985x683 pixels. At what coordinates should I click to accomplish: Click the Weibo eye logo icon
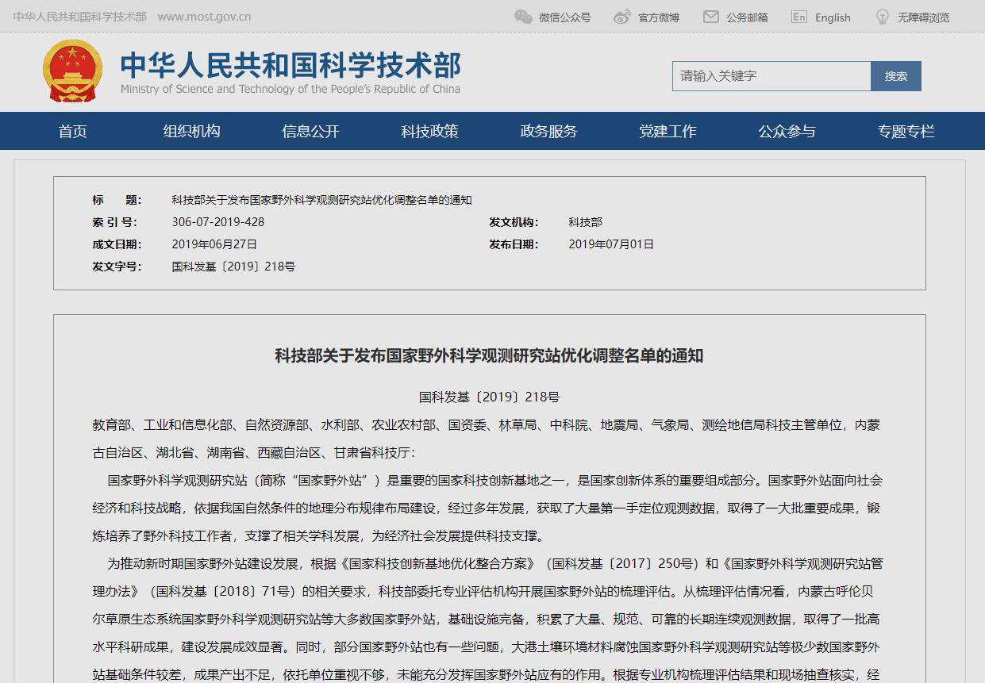click(622, 17)
